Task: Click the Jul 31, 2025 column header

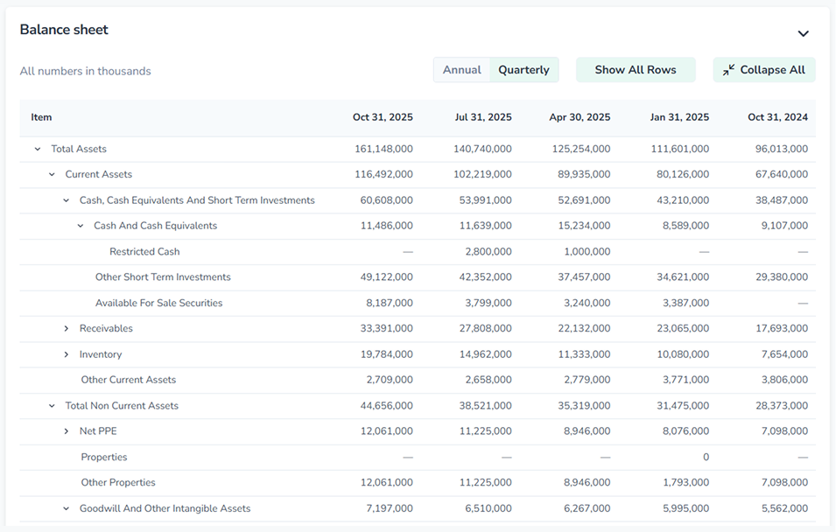Action: (x=482, y=117)
